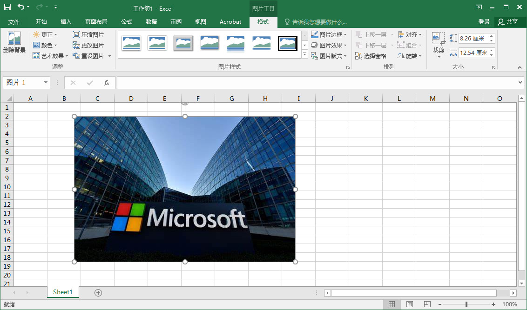This screenshot has width=527, height=310.
Task: Open the 插入 (Insert) ribbon tab
Action: (x=66, y=22)
